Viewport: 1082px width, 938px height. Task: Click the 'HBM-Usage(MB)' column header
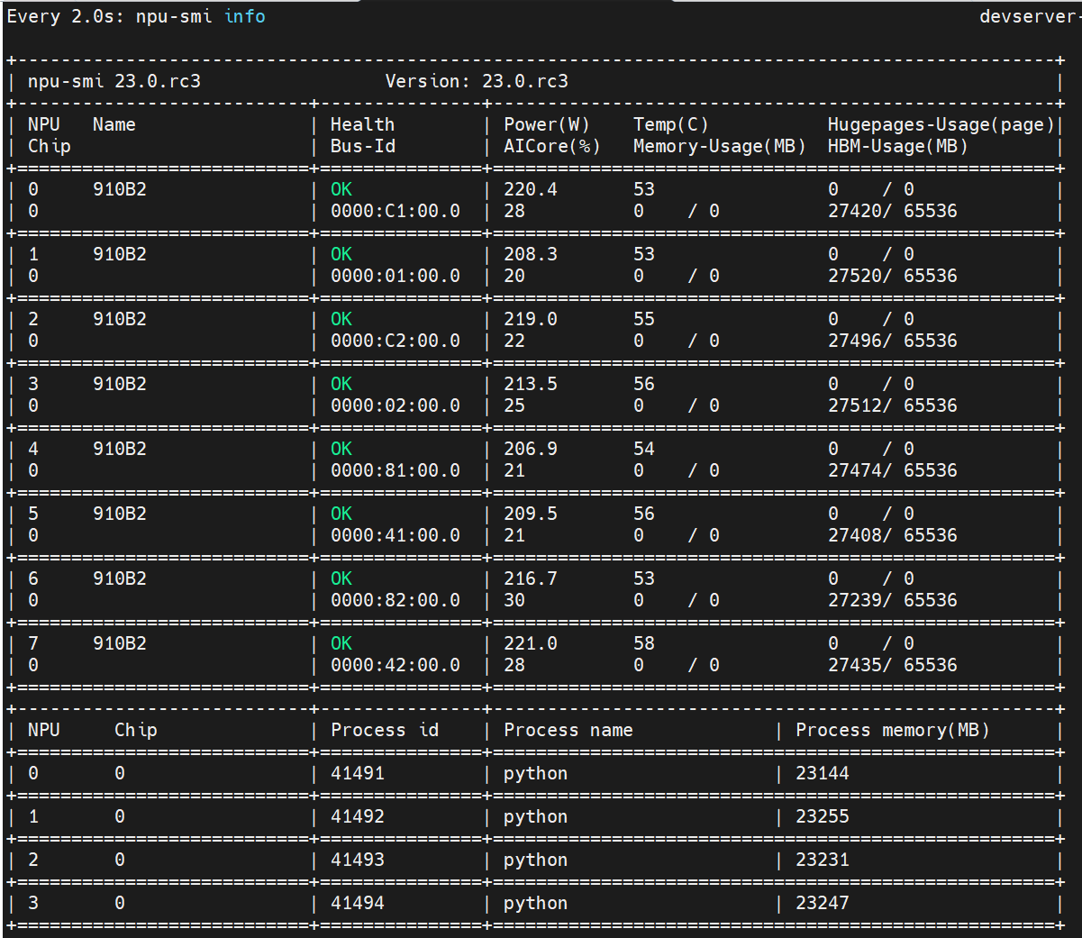click(x=898, y=146)
